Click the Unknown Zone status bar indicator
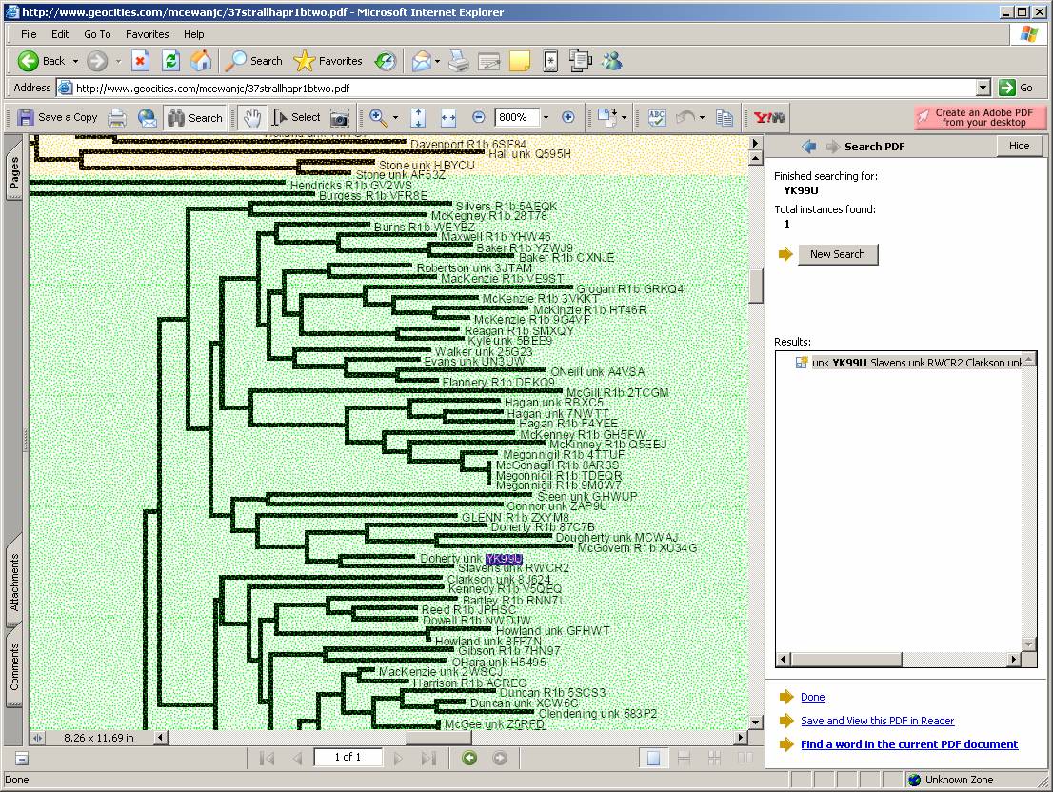 point(949,780)
